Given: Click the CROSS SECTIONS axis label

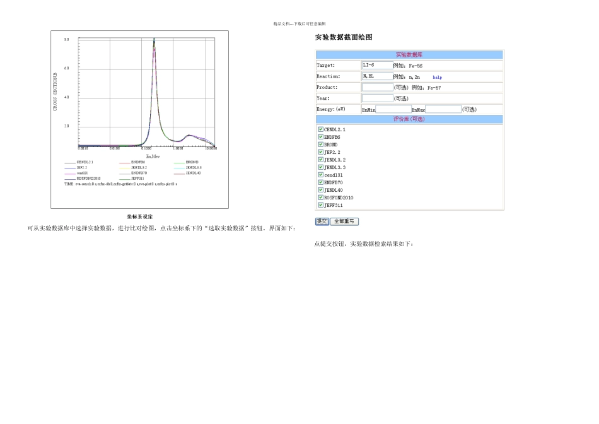Looking at the screenshot, I should click(x=55, y=92).
